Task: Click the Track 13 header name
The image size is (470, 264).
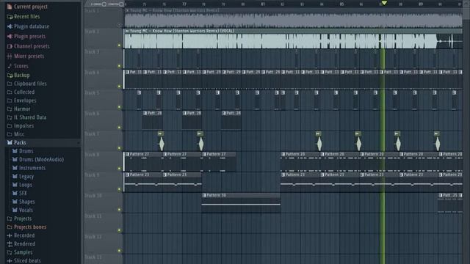Action: pyautogui.click(x=93, y=257)
